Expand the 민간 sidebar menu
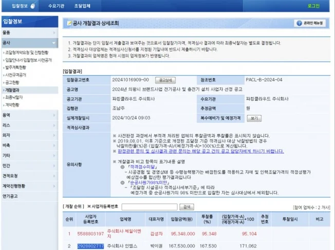Image resolution: width=335 pixels, height=250 pixels. pyautogui.click(x=30, y=165)
